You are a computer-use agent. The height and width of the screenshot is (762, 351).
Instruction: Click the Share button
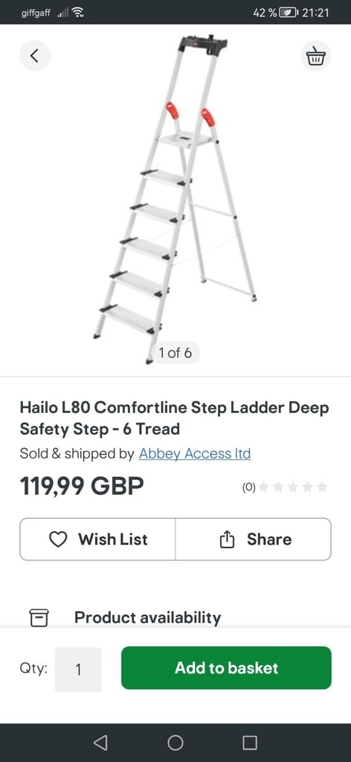(254, 540)
